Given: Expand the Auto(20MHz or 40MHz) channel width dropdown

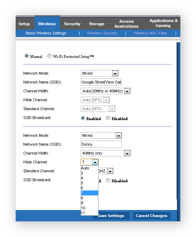Looking at the screenshot, I should (x=127, y=91).
